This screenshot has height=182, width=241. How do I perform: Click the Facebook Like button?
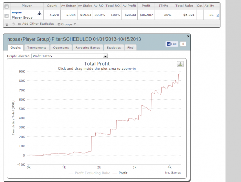click(172, 44)
